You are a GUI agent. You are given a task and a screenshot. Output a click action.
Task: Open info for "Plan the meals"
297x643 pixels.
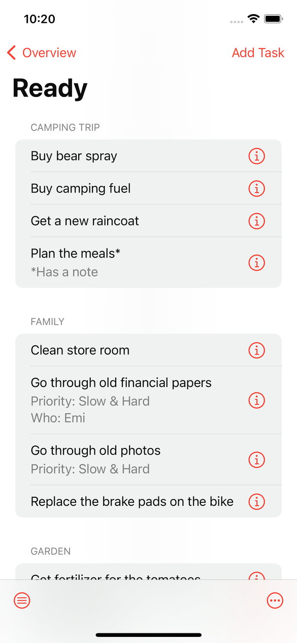tap(257, 263)
